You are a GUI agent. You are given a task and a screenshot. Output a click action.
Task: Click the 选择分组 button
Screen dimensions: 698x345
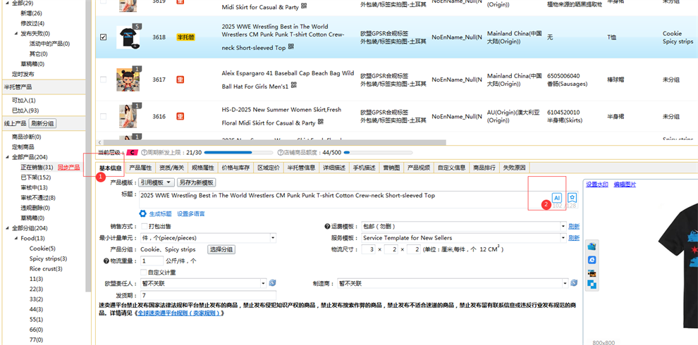tap(221, 249)
